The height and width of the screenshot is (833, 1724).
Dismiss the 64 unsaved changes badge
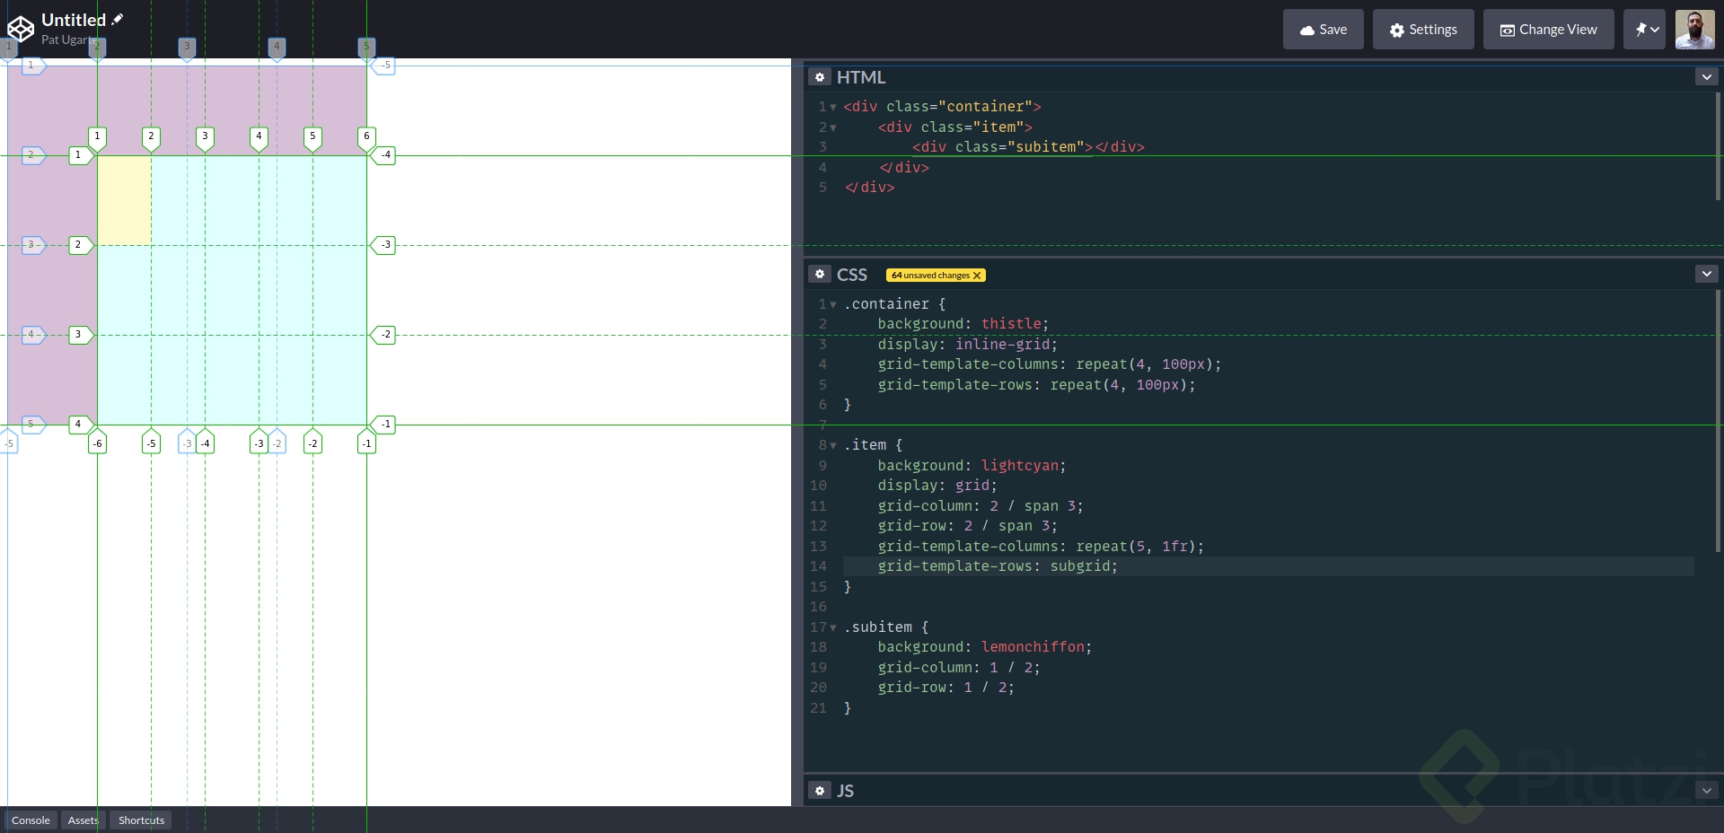tap(977, 275)
